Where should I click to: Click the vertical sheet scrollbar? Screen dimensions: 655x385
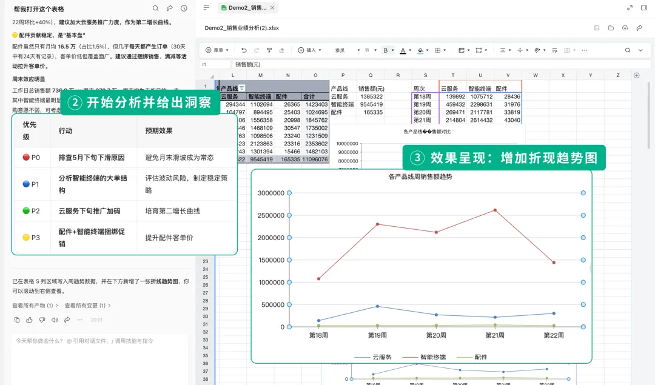648,115
